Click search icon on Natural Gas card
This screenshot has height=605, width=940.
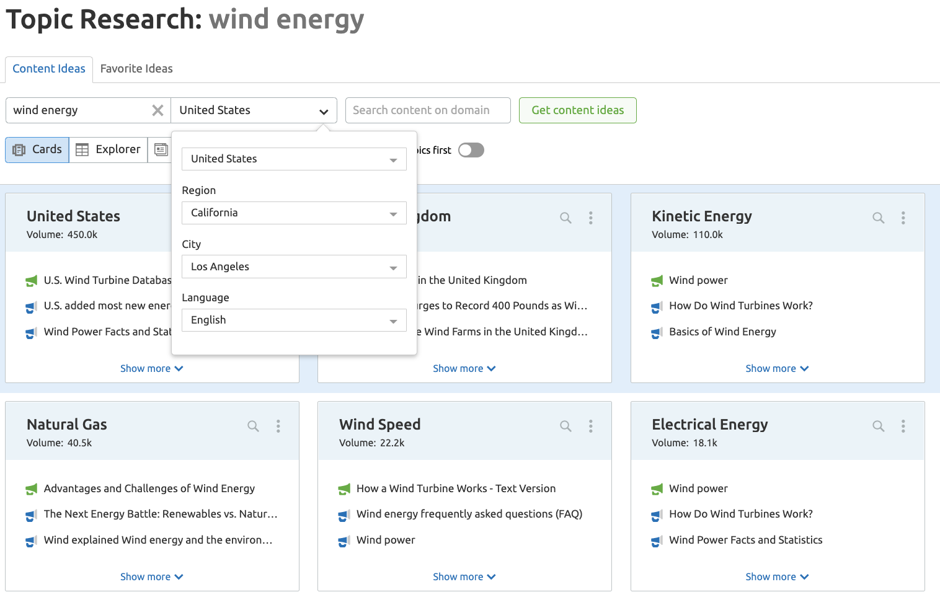[x=253, y=426]
